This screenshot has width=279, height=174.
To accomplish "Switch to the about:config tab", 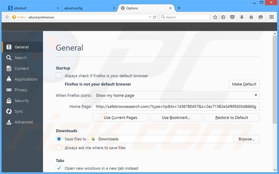I will coord(89,8).
